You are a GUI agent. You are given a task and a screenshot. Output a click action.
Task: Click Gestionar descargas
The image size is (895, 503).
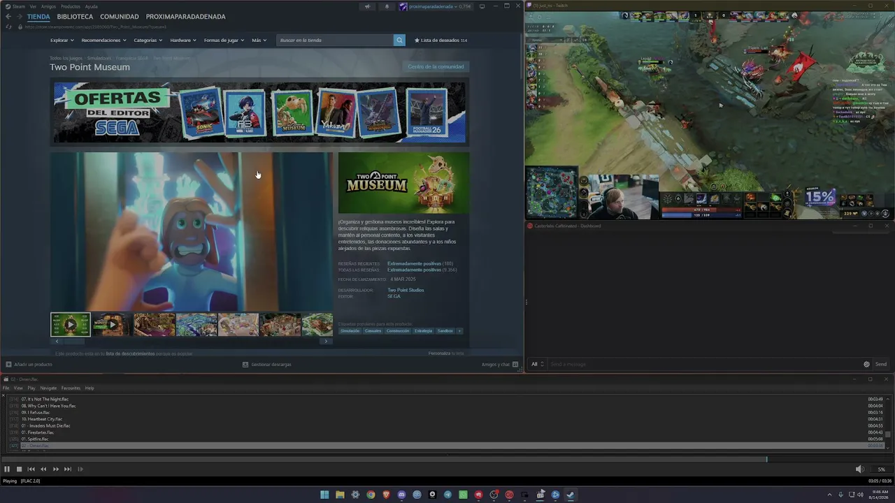pyautogui.click(x=267, y=364)
